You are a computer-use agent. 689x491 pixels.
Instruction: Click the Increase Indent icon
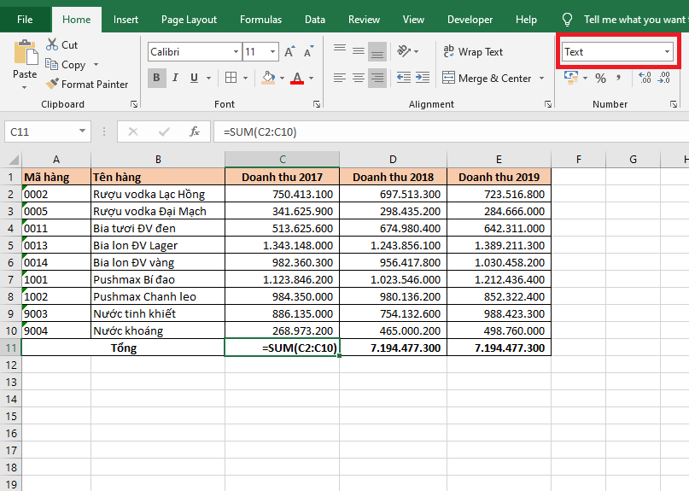click(x=422, y=79)
